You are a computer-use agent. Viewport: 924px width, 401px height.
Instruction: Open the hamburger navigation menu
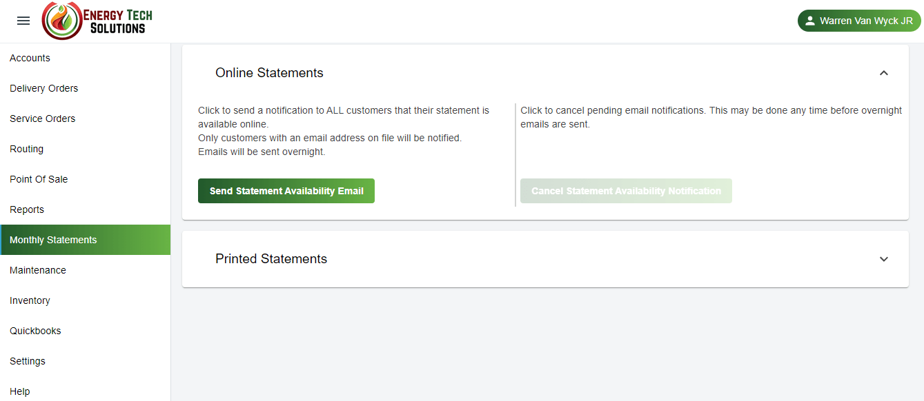coord(23,21)
